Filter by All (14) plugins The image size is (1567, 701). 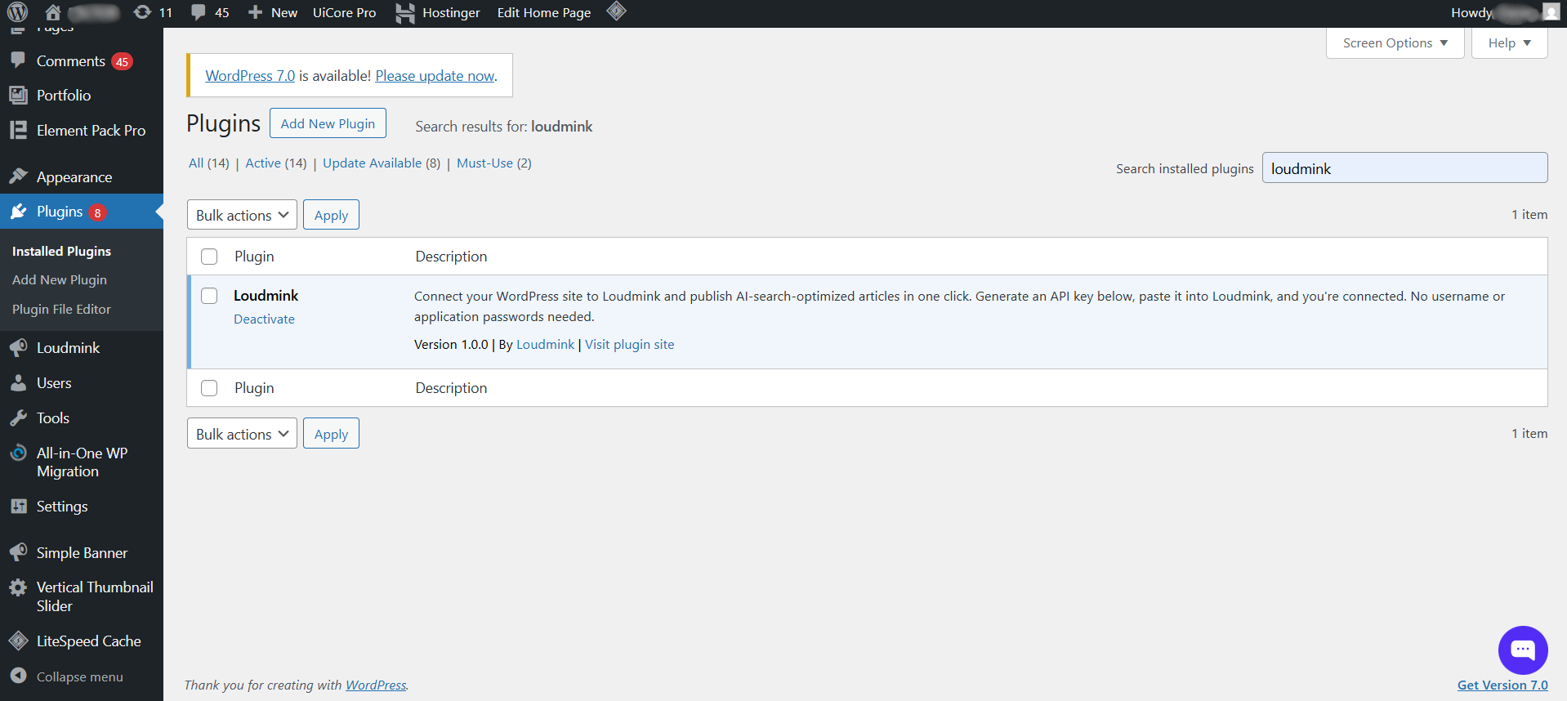pos(209,163)
